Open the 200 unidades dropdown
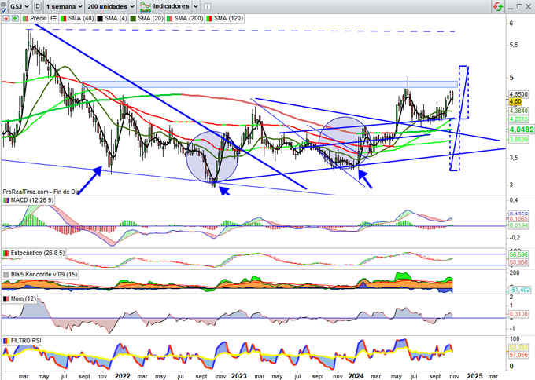 tap(111, 6)
